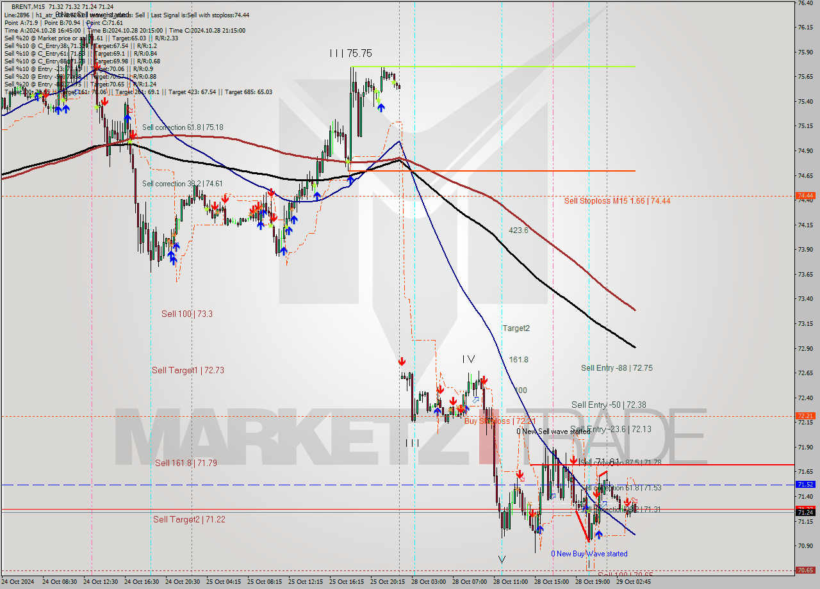Screen dimensions: 820x589
Task: Click the 'Last Signal is:Sell with stoploss:74.44' text
Action: pyautogui.click(x=200, y=15)
